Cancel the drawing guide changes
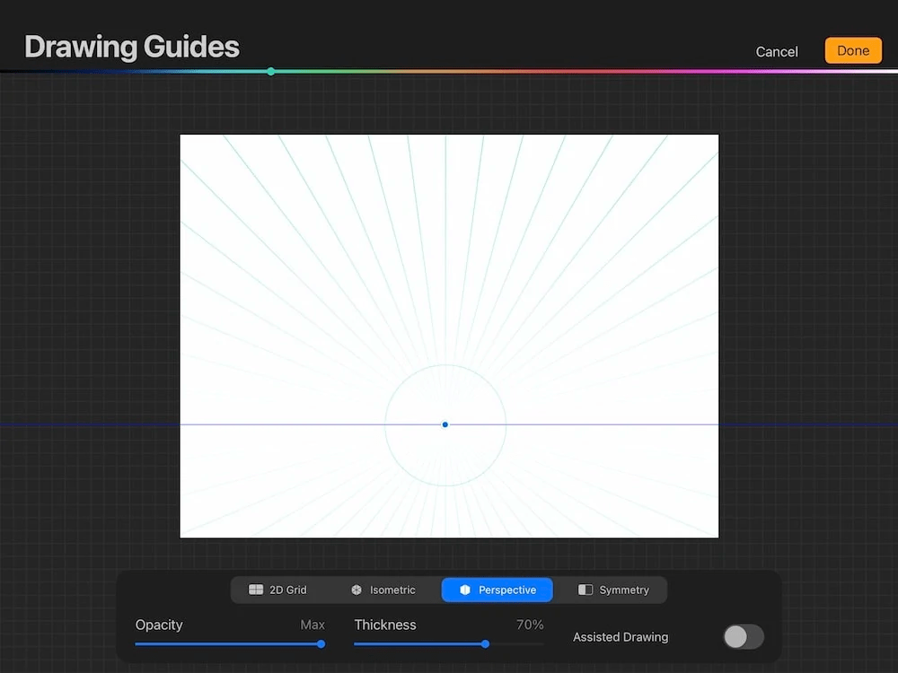The height and width of the screenshot is (673, 898). (775, 51)
